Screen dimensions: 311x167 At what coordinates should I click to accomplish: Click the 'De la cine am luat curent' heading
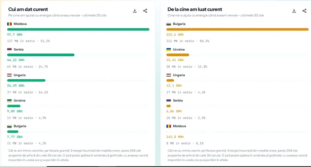195,9
